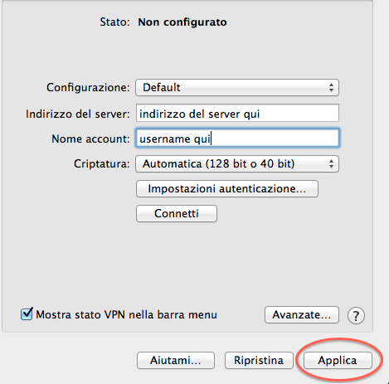Revert changes with Ripristina
Viewport: 389px width, 384px height.
click(259, 360)
